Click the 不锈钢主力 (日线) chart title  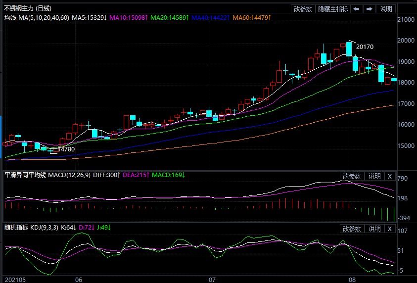coord(27,8)
